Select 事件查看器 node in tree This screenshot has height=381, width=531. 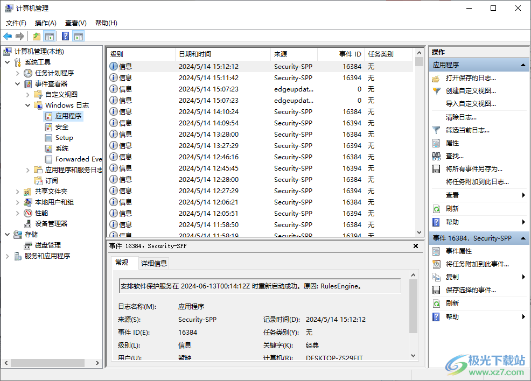tap(51, 83)
